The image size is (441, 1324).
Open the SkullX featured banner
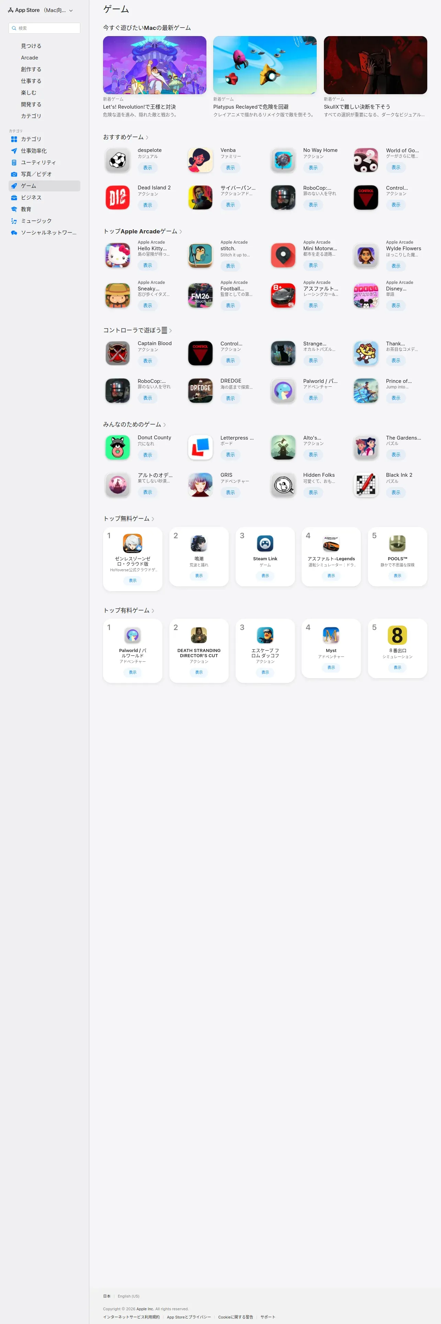click(375, 65)
